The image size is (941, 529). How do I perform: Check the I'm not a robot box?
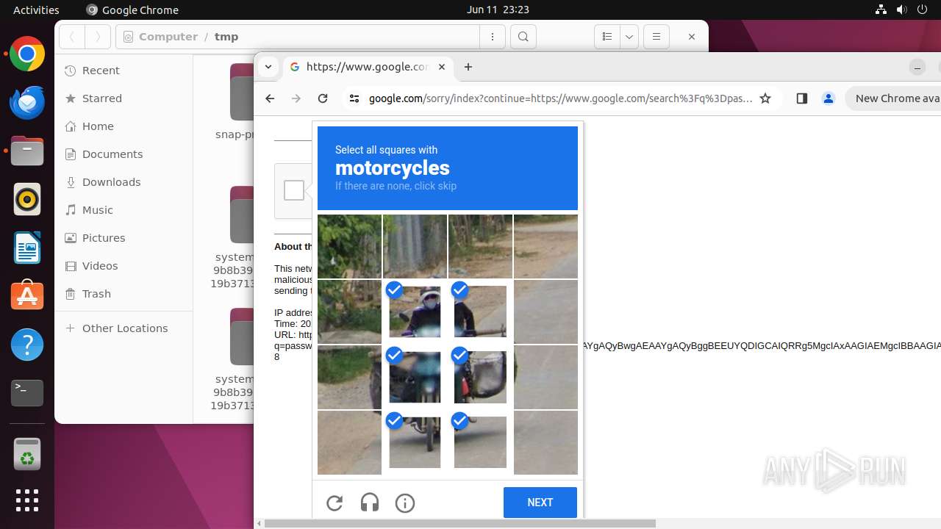tap(294, 190)
